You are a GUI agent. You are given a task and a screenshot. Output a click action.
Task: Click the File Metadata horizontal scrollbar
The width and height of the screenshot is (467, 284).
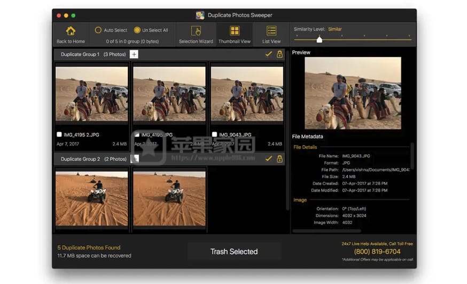click(326, 231)
